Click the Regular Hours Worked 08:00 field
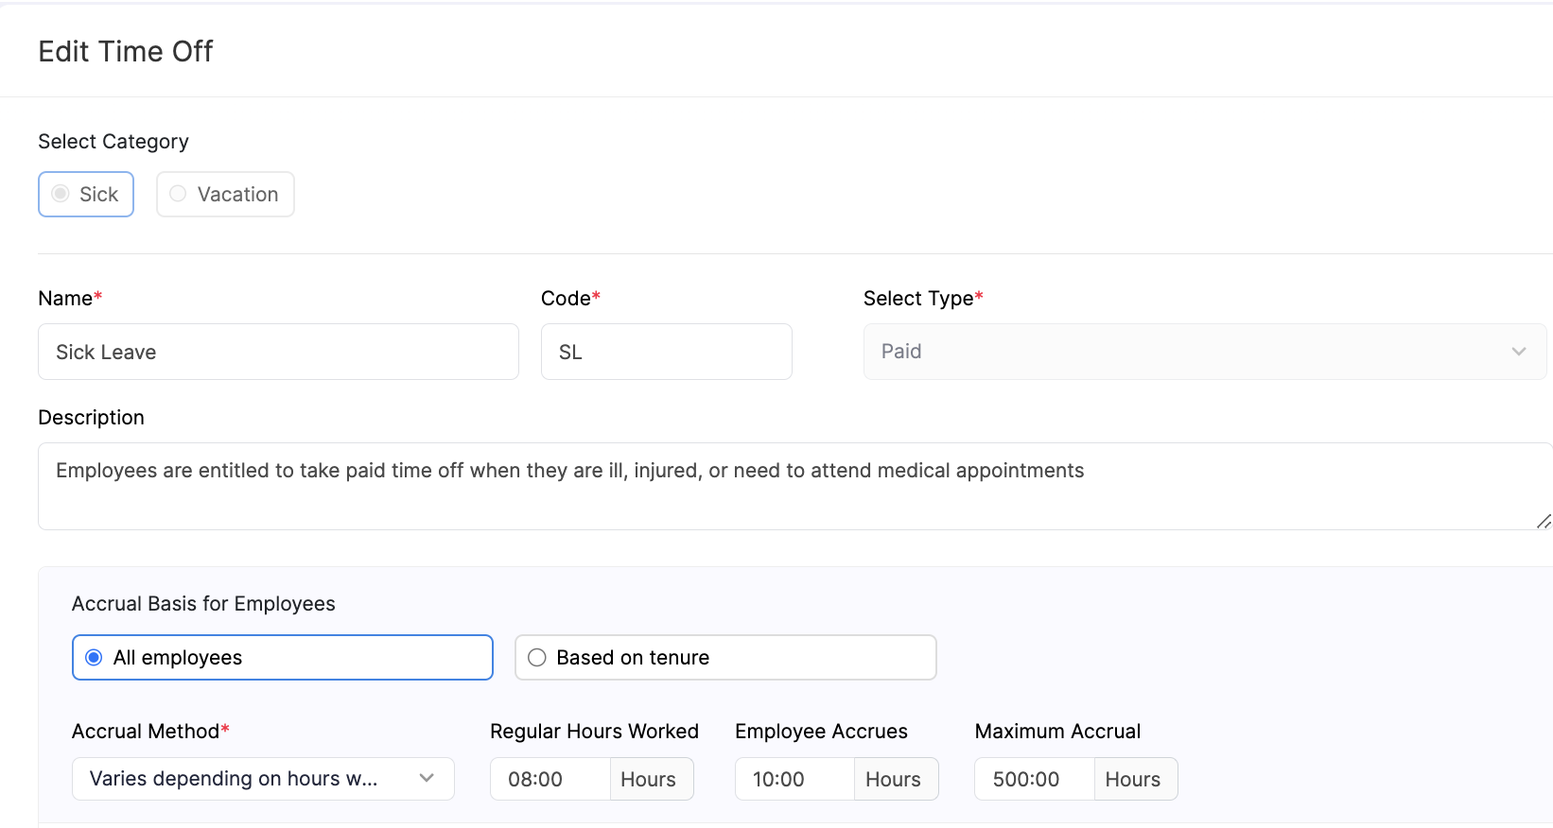1553x828 pixels. [550, 779]
